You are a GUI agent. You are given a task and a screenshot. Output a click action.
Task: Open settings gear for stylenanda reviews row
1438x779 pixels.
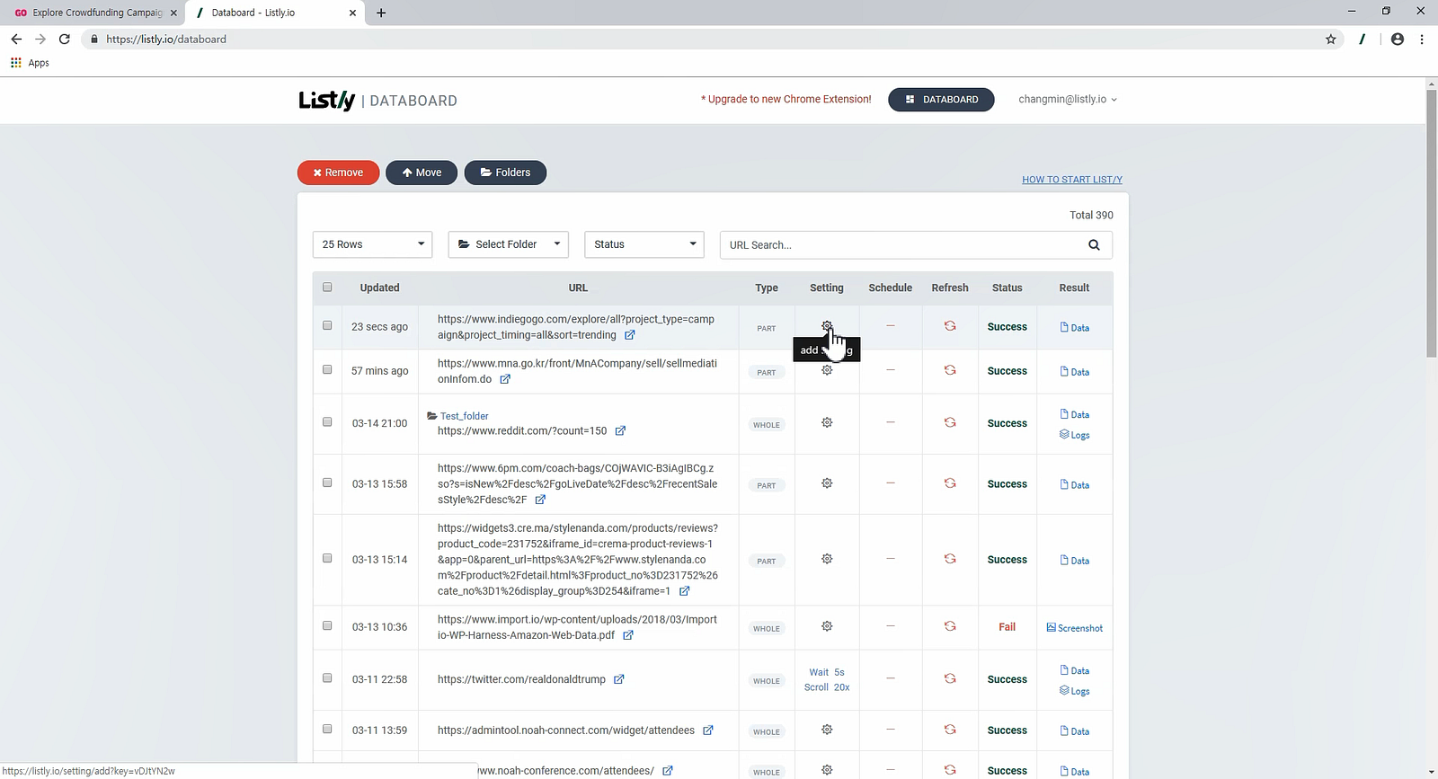[827, 559]
